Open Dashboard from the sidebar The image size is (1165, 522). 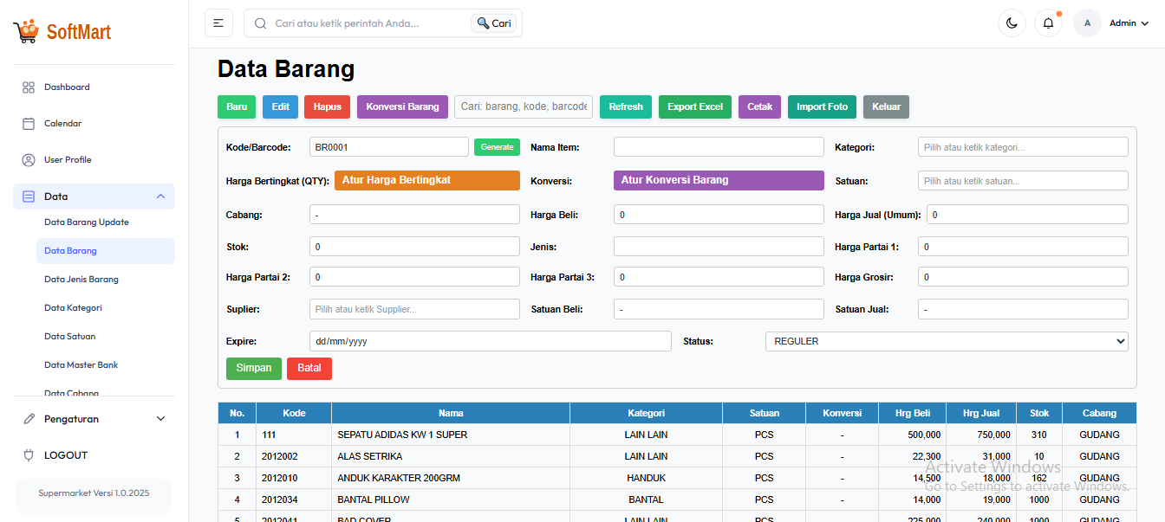tap(67, 87)
